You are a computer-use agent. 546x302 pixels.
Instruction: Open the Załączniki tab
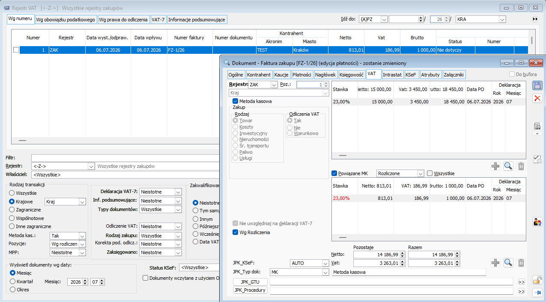pos(454,75)
